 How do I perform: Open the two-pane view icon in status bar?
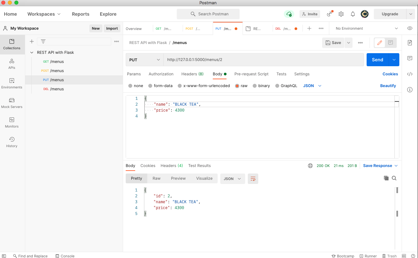pos(404,256)
